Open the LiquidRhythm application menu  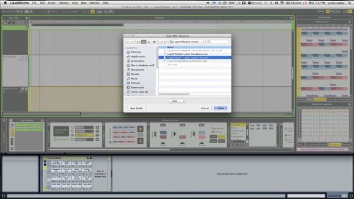click(x=19, y=3)
